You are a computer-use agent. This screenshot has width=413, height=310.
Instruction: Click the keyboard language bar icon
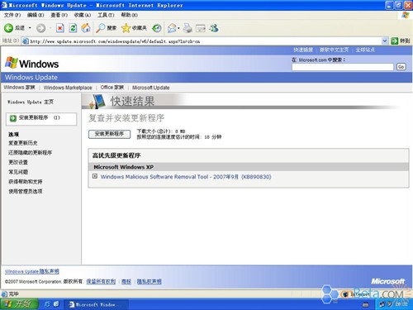366,304
